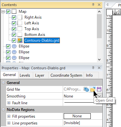Click the Left Axis icon in the tree
121x127 pixels.
(x=20, y=23)
